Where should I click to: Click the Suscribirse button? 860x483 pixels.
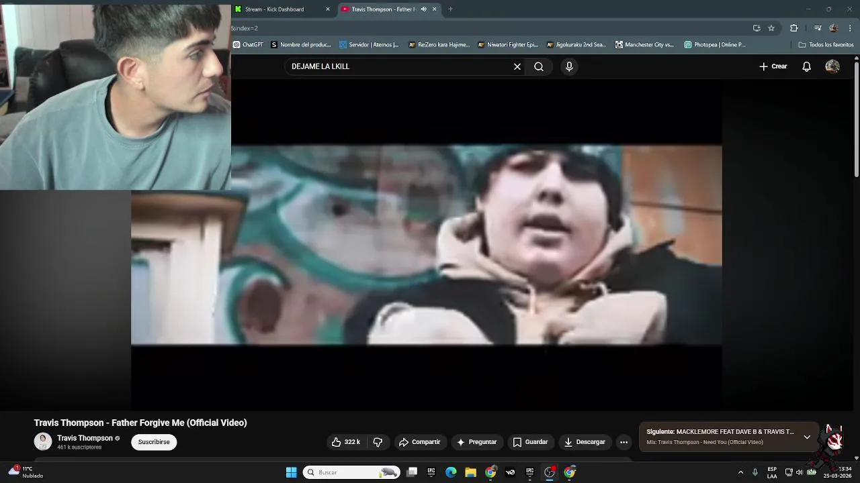click(154, 442)
